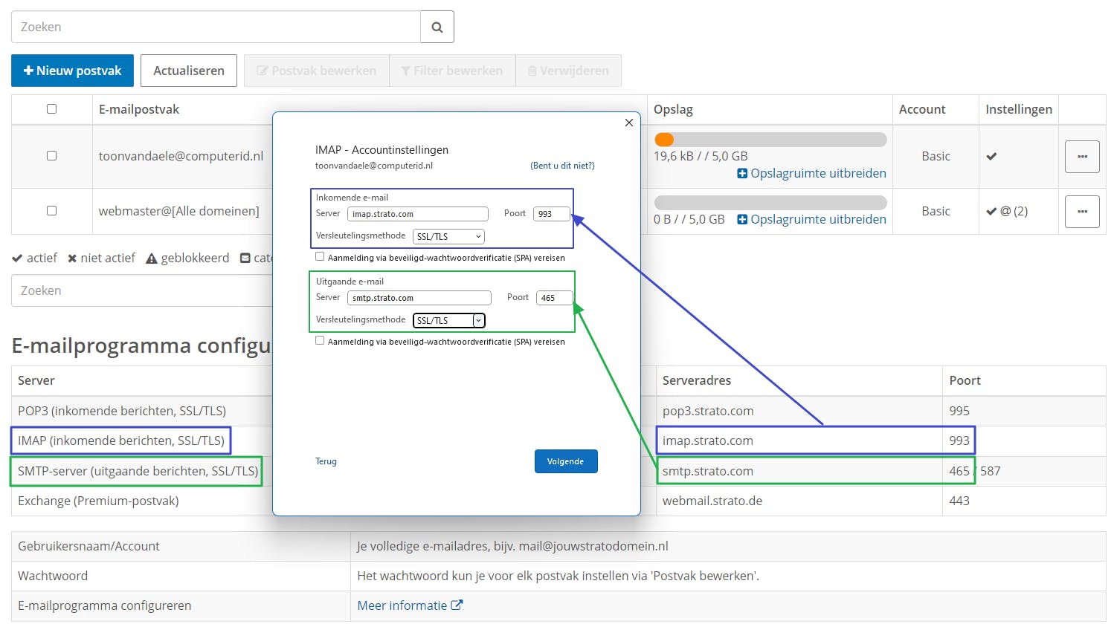Click the geblokkeerd warning triangle icon in the legend
The image size is (1114, 624).
tap(152, 258)
